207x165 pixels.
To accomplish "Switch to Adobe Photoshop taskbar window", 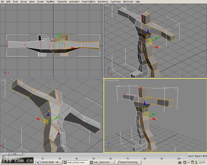I will coord(128,162).
